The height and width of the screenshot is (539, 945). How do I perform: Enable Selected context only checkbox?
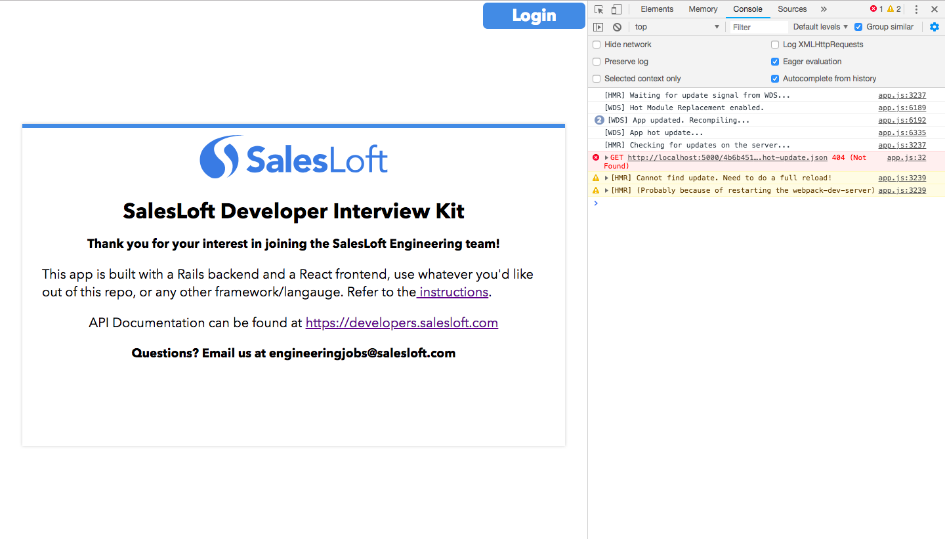pyautogui.click(x=597, y=79)
